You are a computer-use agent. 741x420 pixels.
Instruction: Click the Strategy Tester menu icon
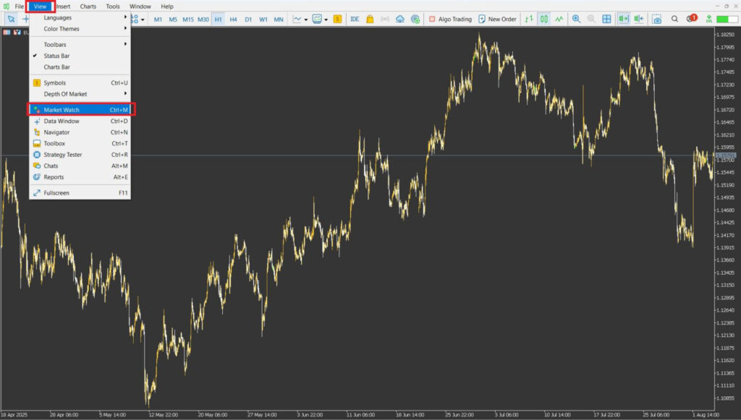pyautogui.click(x=37, y=155)
